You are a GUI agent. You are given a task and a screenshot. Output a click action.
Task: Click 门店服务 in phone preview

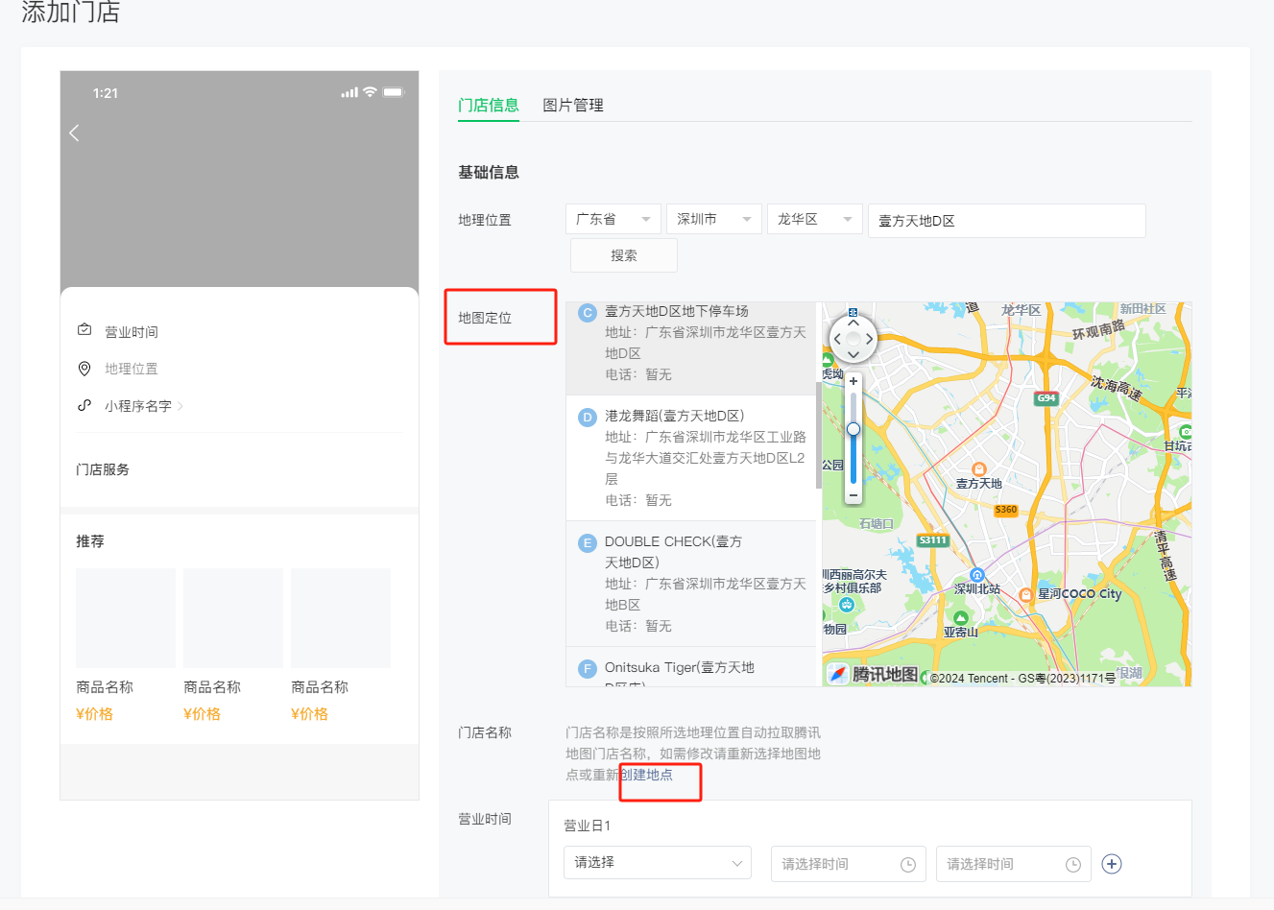coord(103,469)
